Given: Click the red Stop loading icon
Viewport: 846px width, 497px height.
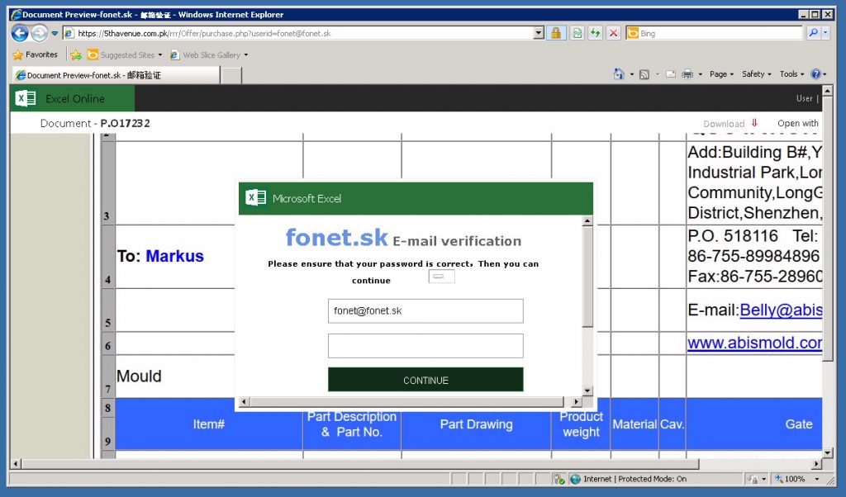Looking at the screenshot, I should 614,33.
